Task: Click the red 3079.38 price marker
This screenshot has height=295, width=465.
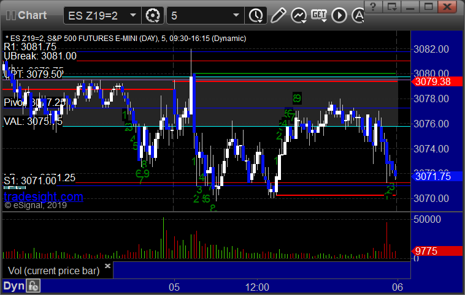Action: point(437,81)
